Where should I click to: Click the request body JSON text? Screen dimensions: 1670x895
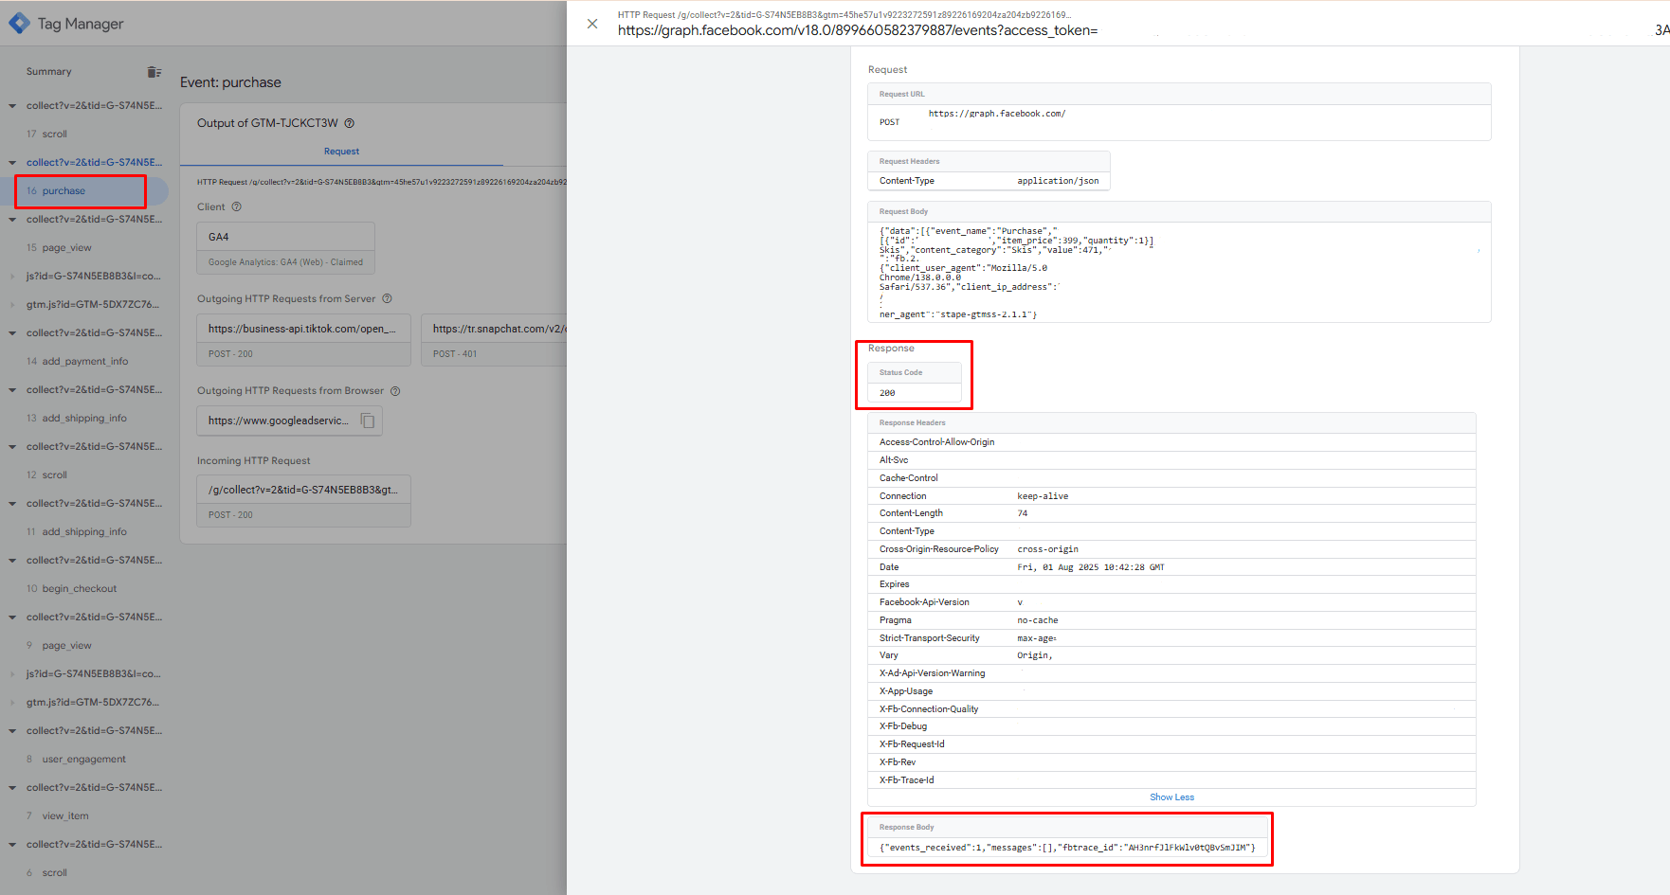1179,273
